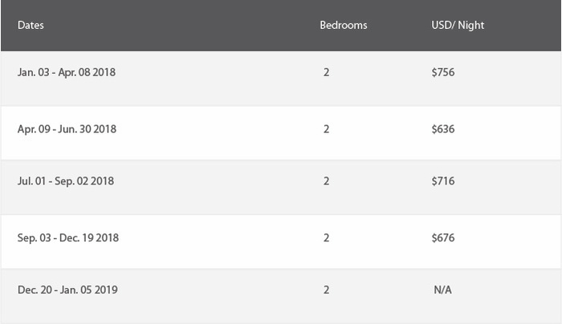Click the N/A rate cell
This screenshot has width=562, height=324.
[x=442, y=290]
